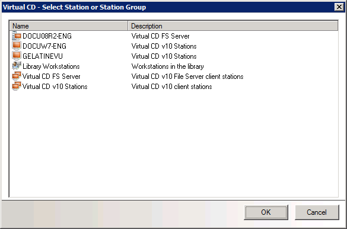Select the Virtual CD FS Server name entry
Screen dimensions: 347x229
pos(52,77)
